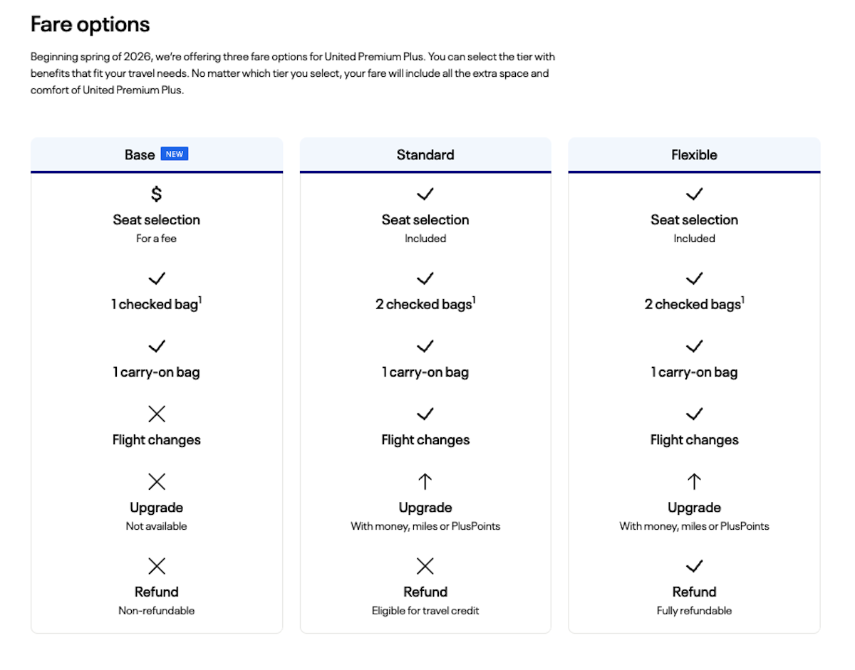Select the Flexible fare column header

(x=694, y=155)
